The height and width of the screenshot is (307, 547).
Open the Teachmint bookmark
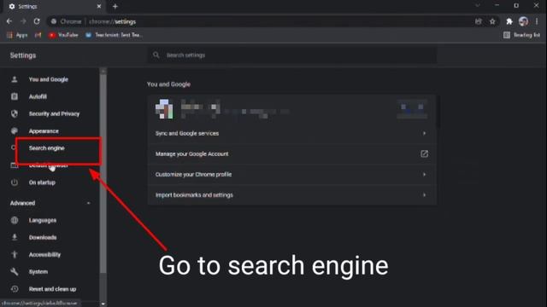pos(114,35)
